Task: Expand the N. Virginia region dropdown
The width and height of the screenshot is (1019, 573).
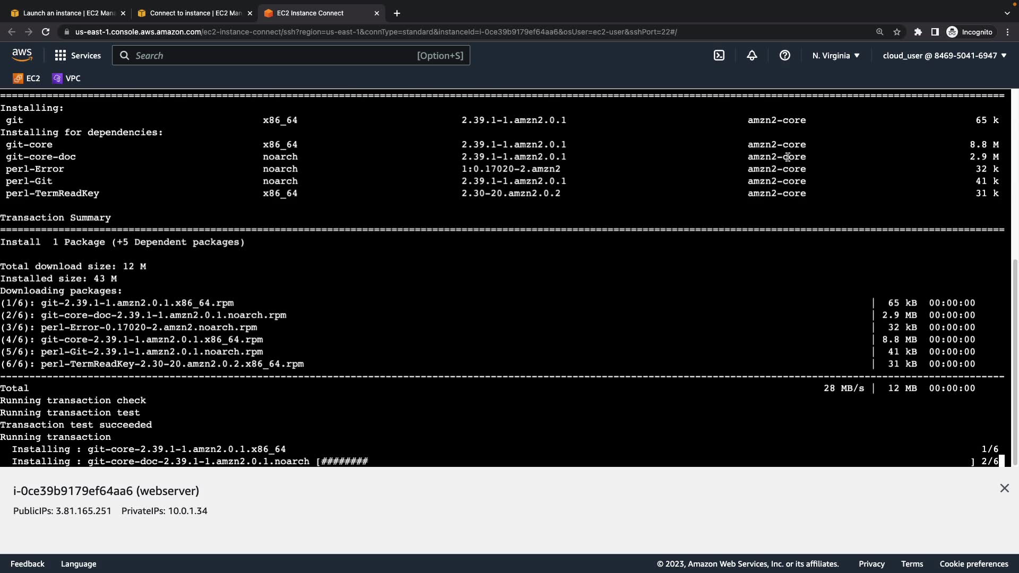Action: point(836,55)
